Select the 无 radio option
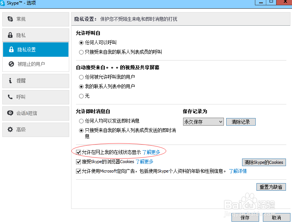292x224 pixels. point(81,96)
